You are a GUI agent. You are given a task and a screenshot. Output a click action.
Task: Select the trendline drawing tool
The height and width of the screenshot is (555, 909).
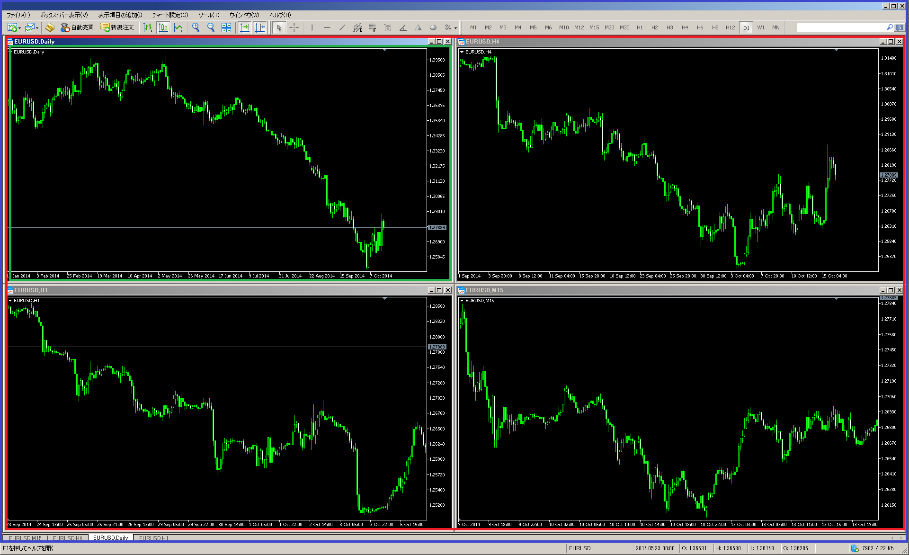click(x=342, y=27)
